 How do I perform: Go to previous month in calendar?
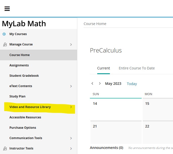tap(92, 84)
